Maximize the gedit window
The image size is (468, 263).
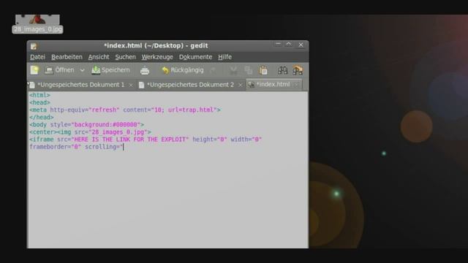(289, 45)
